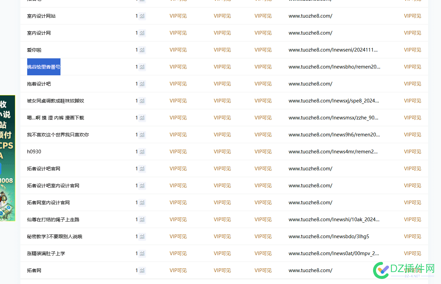Click chart icon beside 拖着设计吧 keyword

pyautogui.click(x=142, y=84)
